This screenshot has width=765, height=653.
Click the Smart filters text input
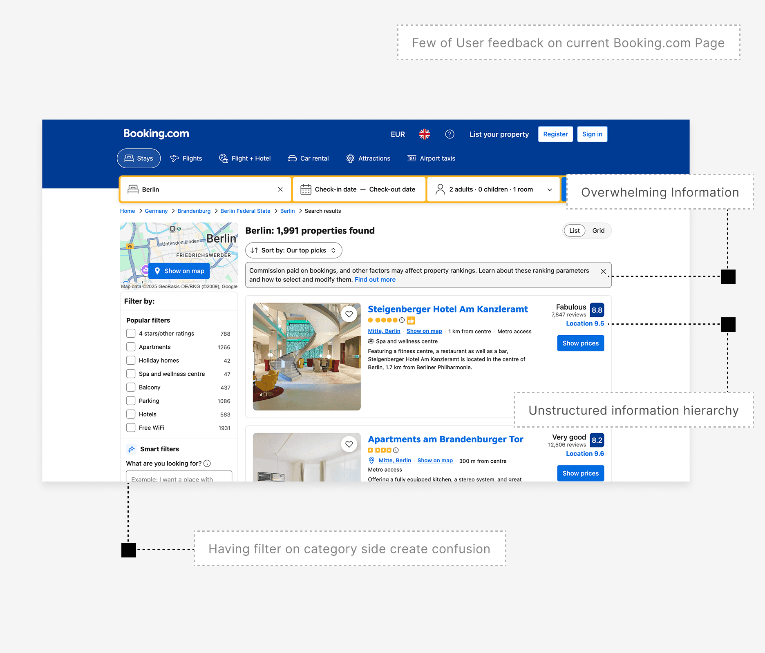(x=179, y=477)
